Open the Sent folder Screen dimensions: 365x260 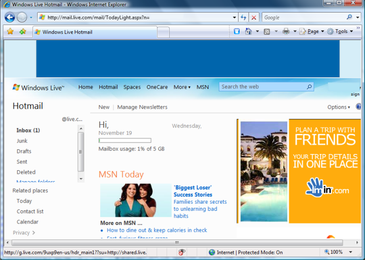click(x=22, y=161)
